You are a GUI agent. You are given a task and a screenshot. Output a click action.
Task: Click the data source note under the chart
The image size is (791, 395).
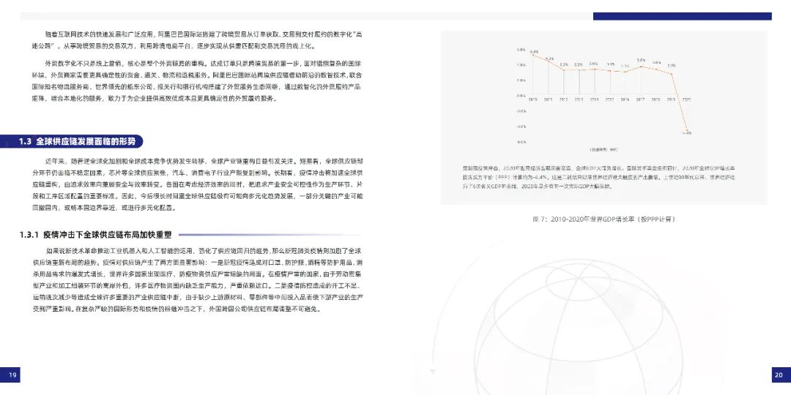click(x=604, y=150)
